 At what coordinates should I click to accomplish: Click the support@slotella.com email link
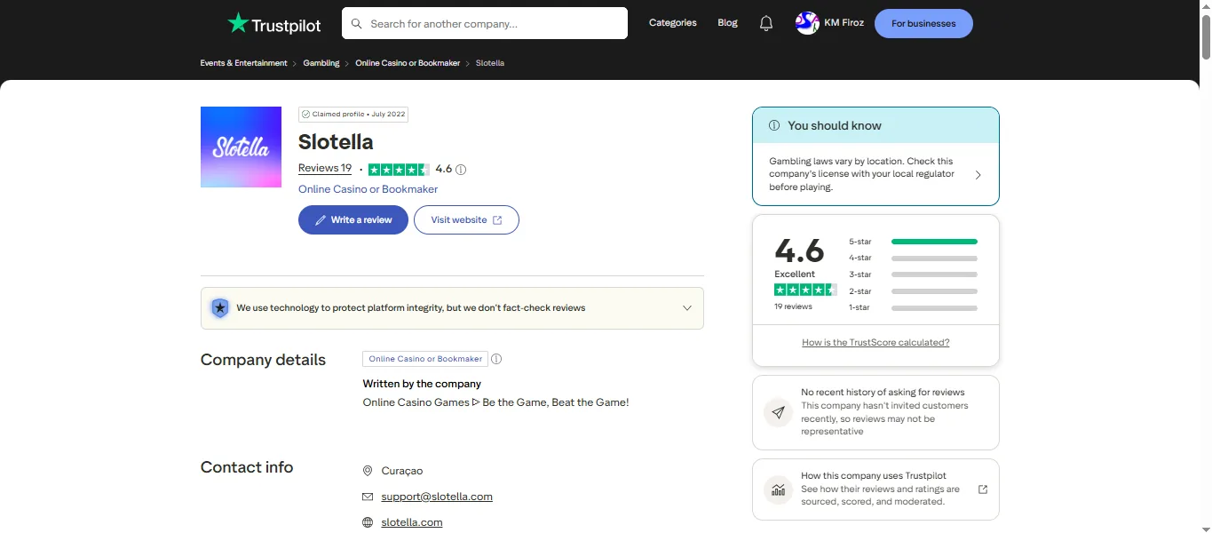(x=437, y=497)
